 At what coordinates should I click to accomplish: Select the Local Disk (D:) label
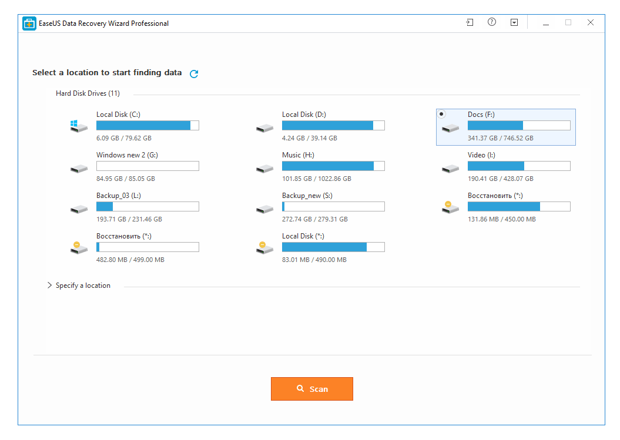coord(304,114)
